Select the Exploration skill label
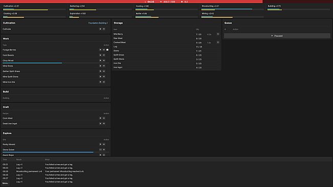Viewport: 333px width, 187px height. click(78, 14)
